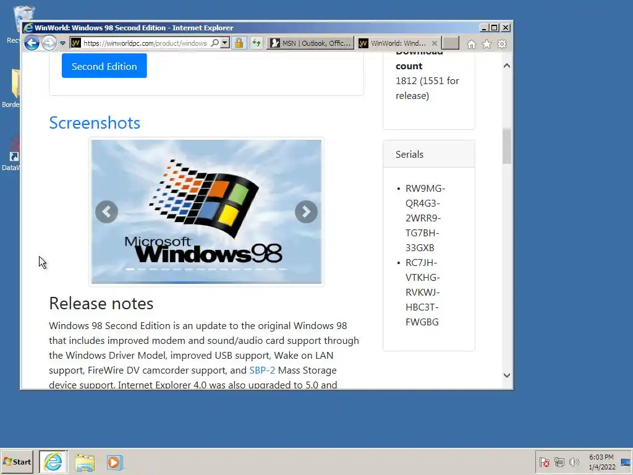Click the vertical scrollbar thumb
This screenshot has height=475, width=633.
click(507, 146)
